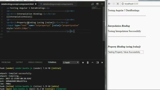Click inline.bundle.js in the terminal
This screenshot has width=160, height=90.
24,86
